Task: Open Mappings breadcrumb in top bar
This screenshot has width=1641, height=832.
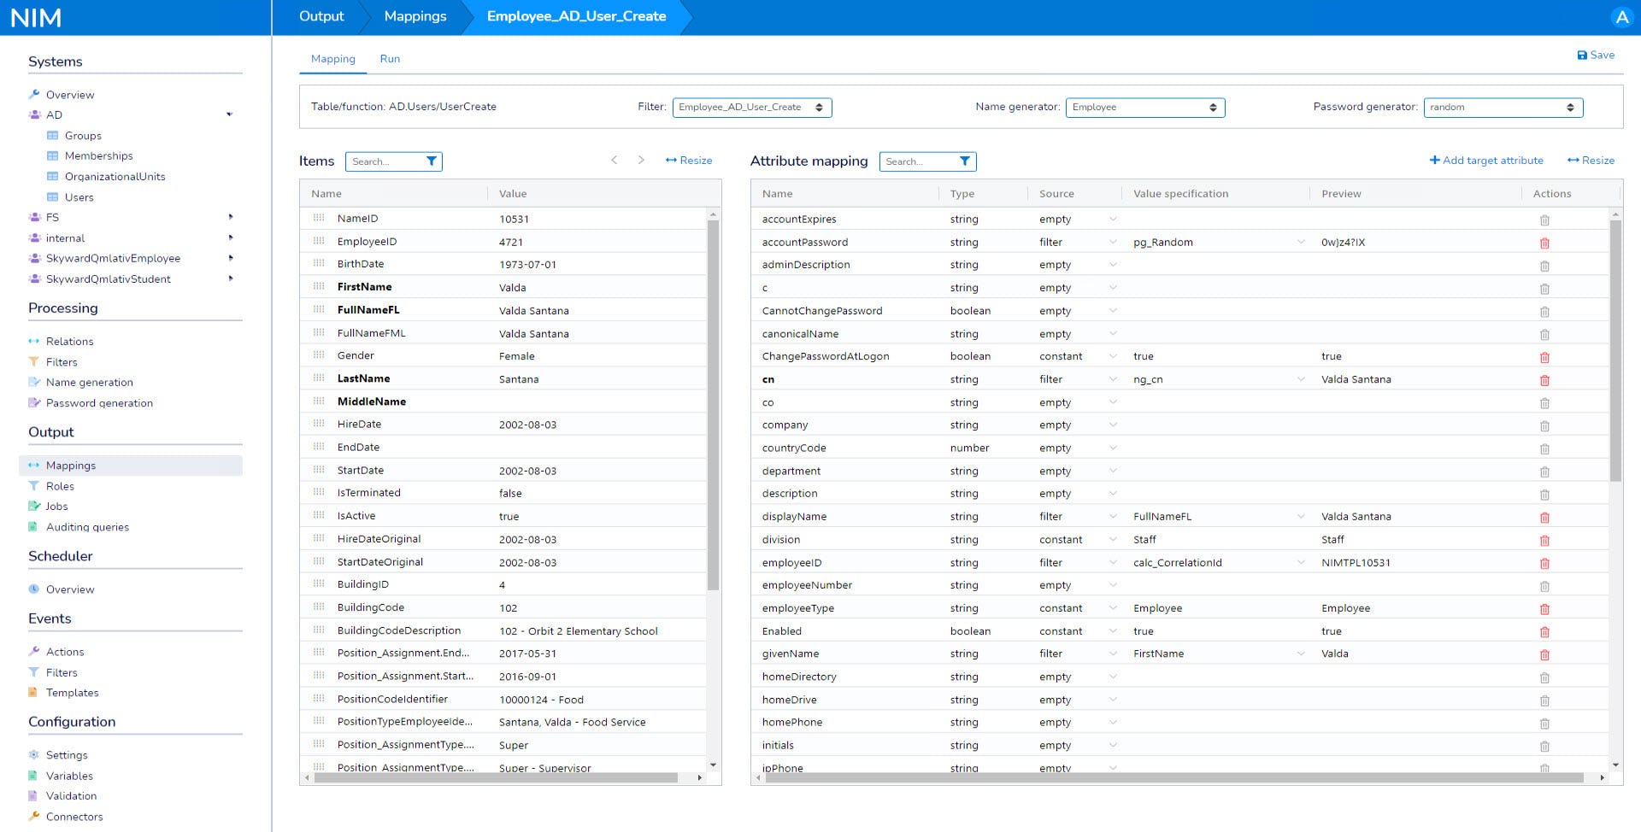Action: pos(415,16)
